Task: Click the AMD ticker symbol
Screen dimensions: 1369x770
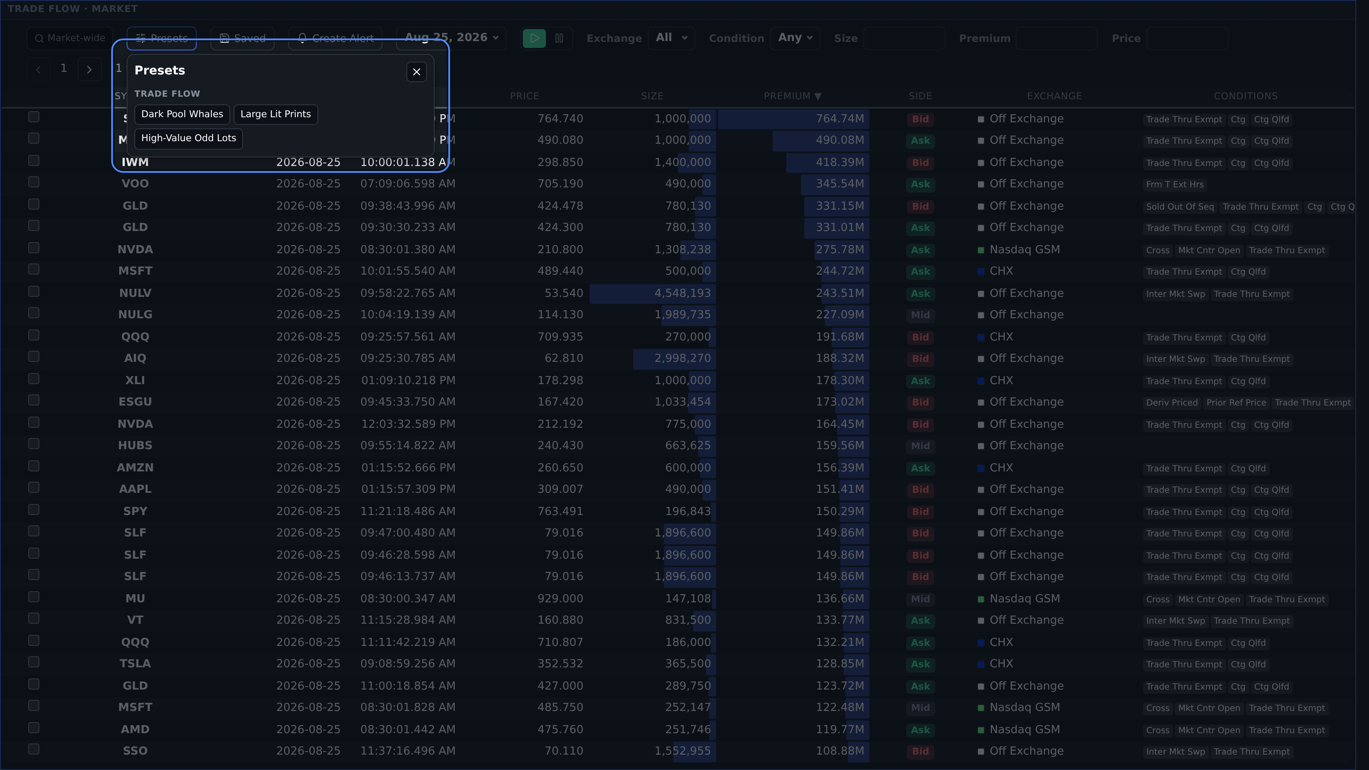Action: pos(135,730)
